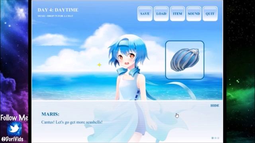
Task: Click the MARIS speaker name
Action: tap(51, 114)
